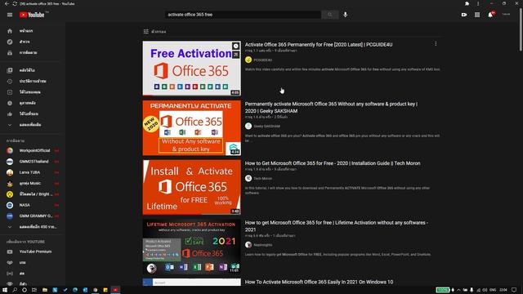Open the search filters button
Image resolution: width=523 pixels, height=294 pixels.
click(154, 31)
